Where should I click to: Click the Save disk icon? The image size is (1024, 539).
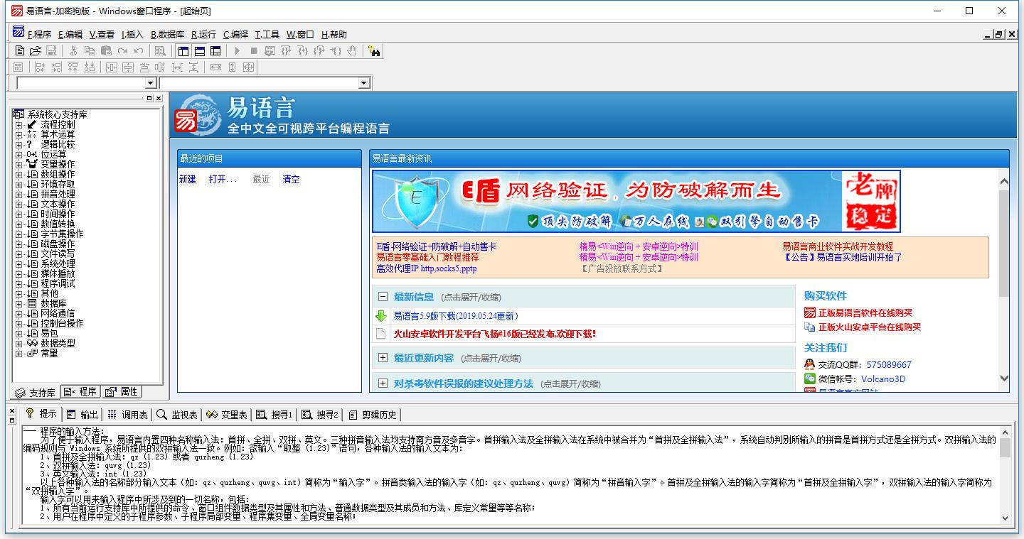[51, 51]
